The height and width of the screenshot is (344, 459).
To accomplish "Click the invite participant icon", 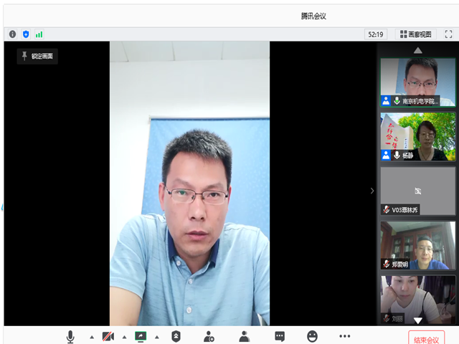I will [x=209, y=335].
